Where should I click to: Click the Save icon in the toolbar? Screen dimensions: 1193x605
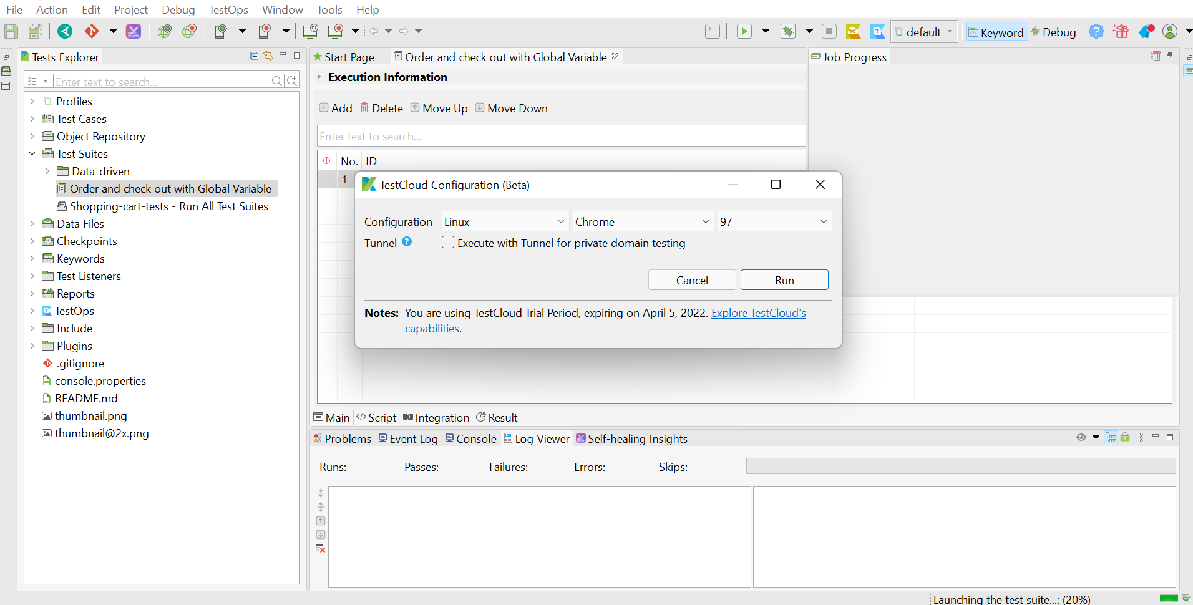[x=11, y=31]
